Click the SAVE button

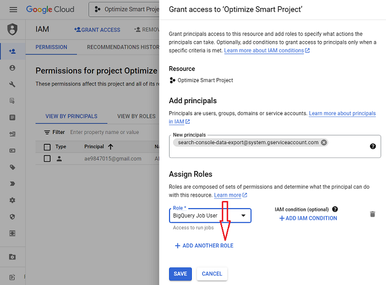[180, 274]
